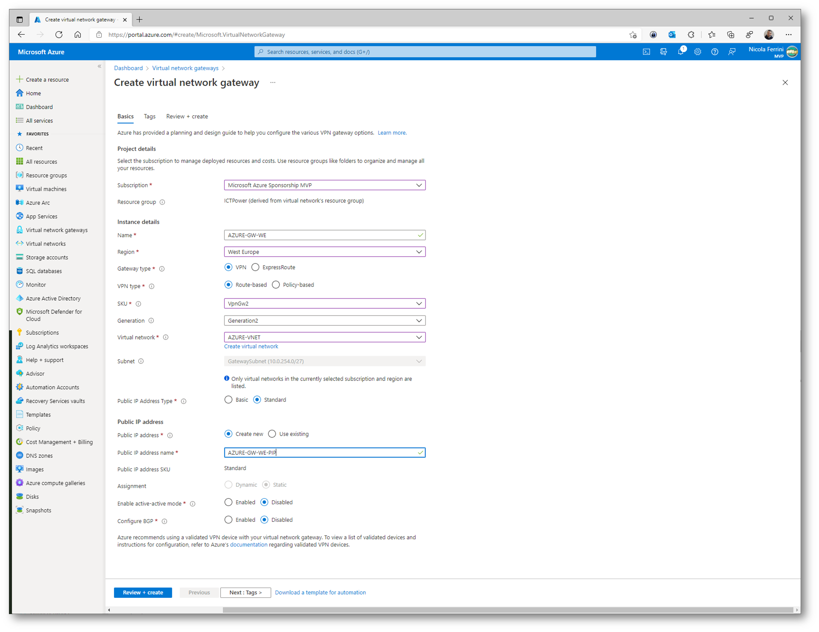Open Monitor in the sidebar
This screenshot has height=632, width=819.
[x=36, y=284]
